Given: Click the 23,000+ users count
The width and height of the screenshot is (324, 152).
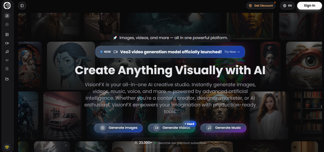Looking at the screenshot, I should pos(145,143).
